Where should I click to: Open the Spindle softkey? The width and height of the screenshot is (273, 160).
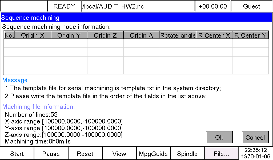click(x=187, y=154)
